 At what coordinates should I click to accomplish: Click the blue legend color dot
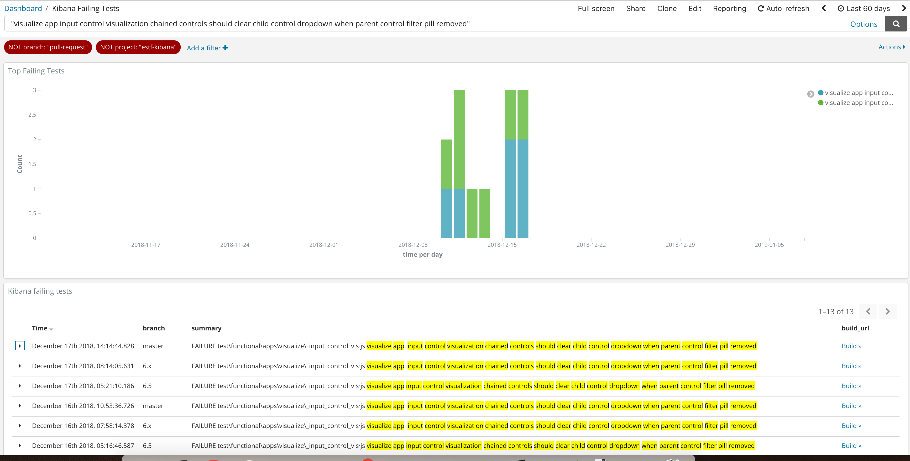click(821, 93)
